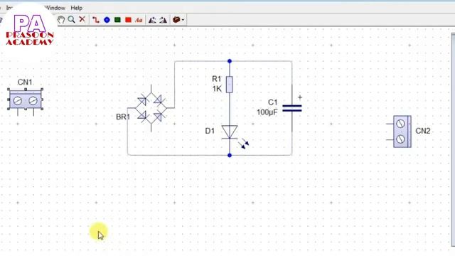Click the red X delete tool
The image size is (455, 256).
(82, 19)
